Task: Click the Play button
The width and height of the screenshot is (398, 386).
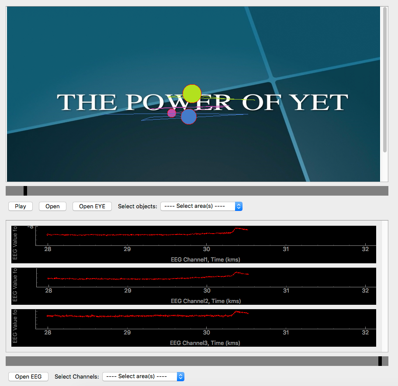Action: (x=20, y=206)
